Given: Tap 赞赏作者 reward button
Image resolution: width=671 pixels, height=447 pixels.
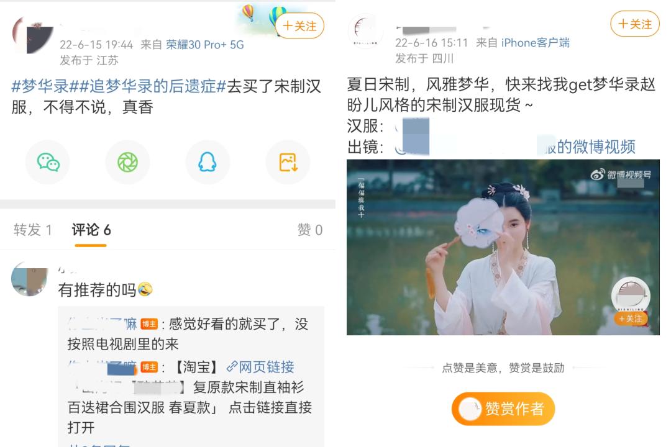Looking at the screenshot, I should tap(503, 409).
